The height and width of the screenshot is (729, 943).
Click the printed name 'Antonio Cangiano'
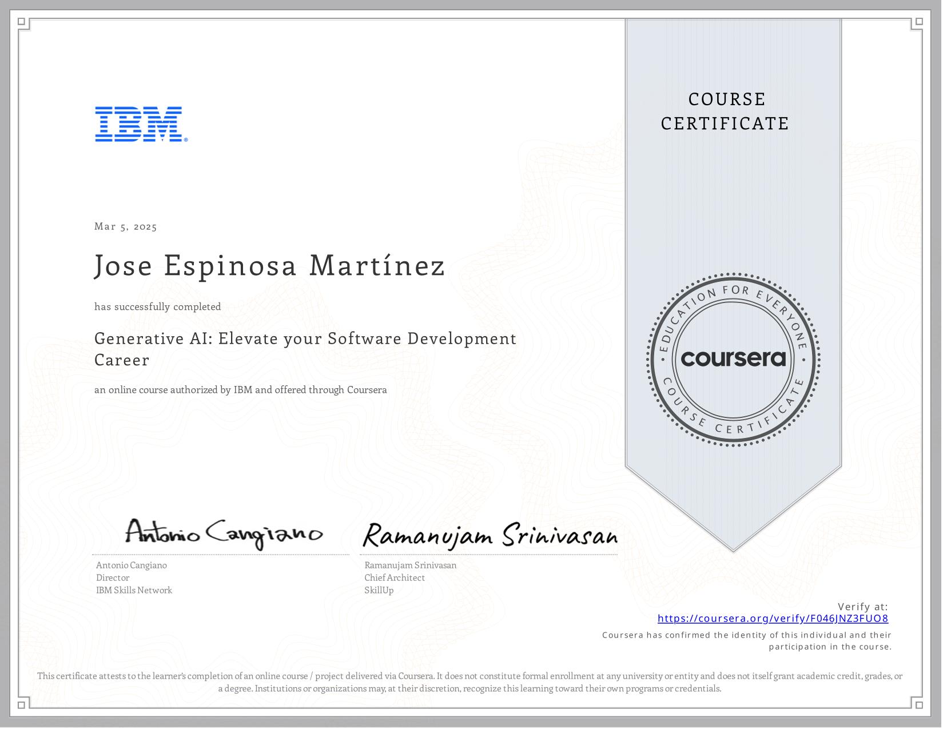pos(132,565)
